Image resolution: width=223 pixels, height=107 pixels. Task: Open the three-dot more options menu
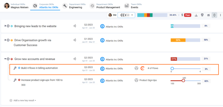coord(220,15)
